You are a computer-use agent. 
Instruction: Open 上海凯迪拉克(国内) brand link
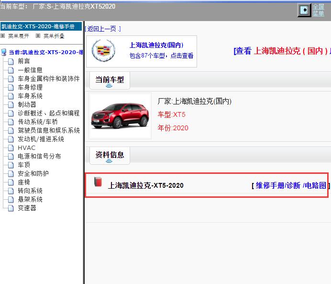pos(156,45)
